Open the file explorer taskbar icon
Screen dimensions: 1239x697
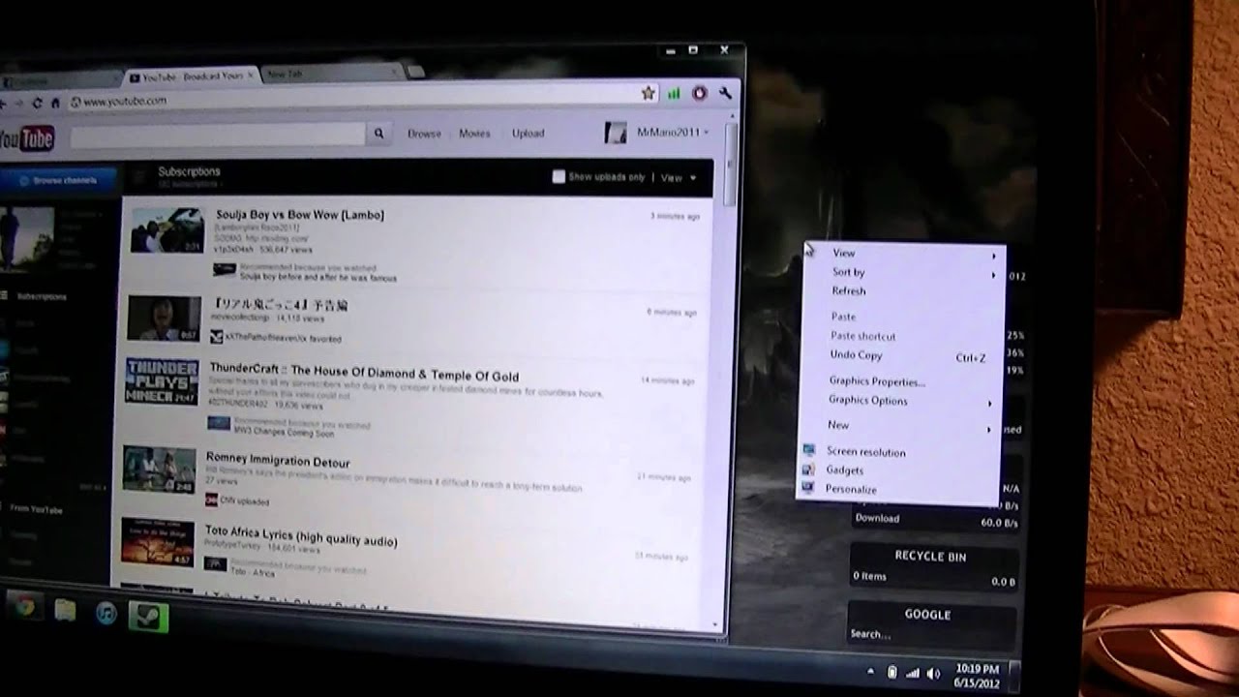65,610
